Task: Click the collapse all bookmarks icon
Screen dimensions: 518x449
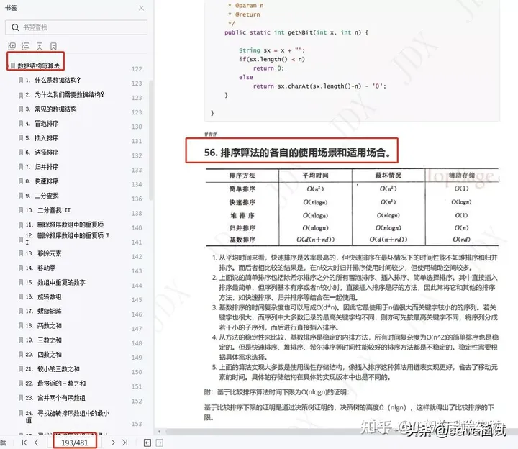Action: (26, 46)
